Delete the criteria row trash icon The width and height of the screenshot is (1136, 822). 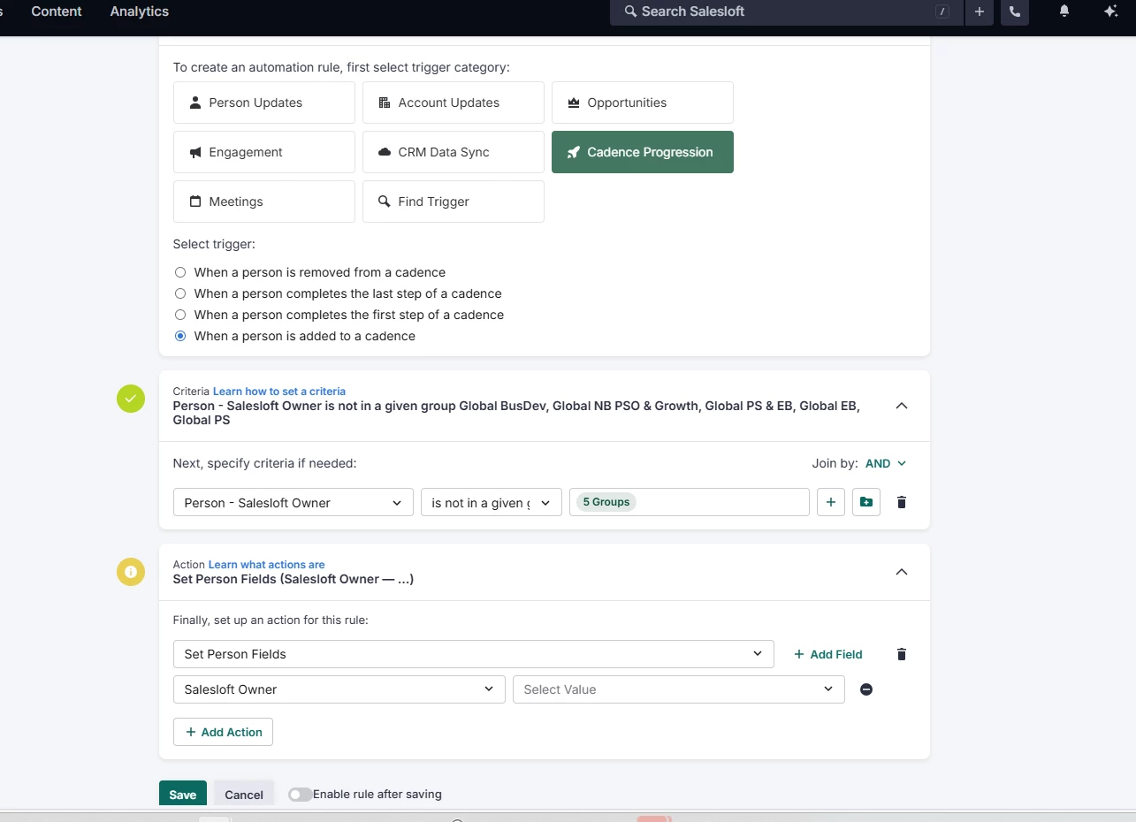tap(902, 502)
